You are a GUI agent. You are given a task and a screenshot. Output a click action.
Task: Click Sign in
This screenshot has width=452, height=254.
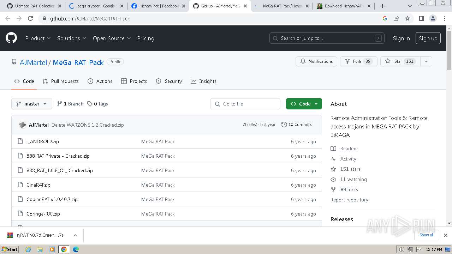[x=402, y=38]
